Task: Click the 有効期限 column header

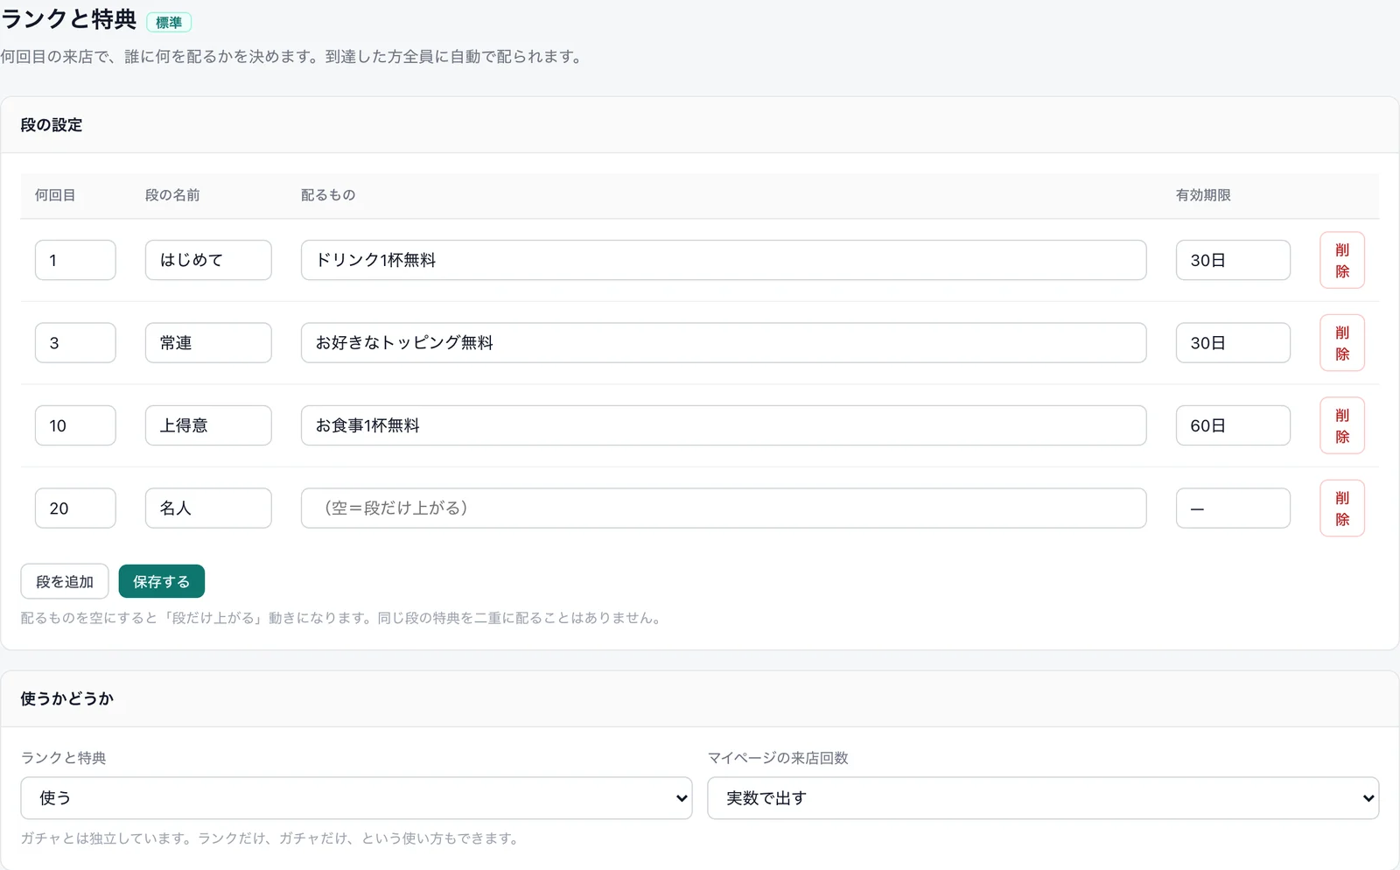Action: click(1203, 195)
